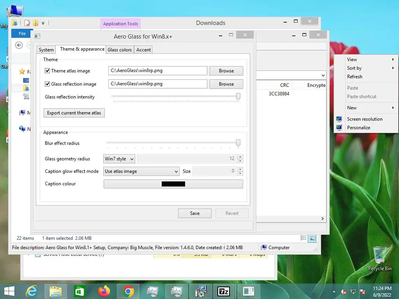Click the Aero Glass window title bar icon
399x299 pixels.
pos(37,36)
